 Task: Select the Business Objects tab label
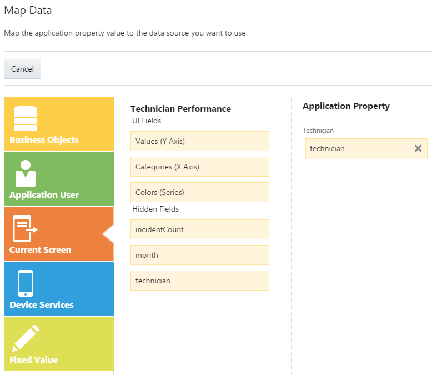click(44, 140)
